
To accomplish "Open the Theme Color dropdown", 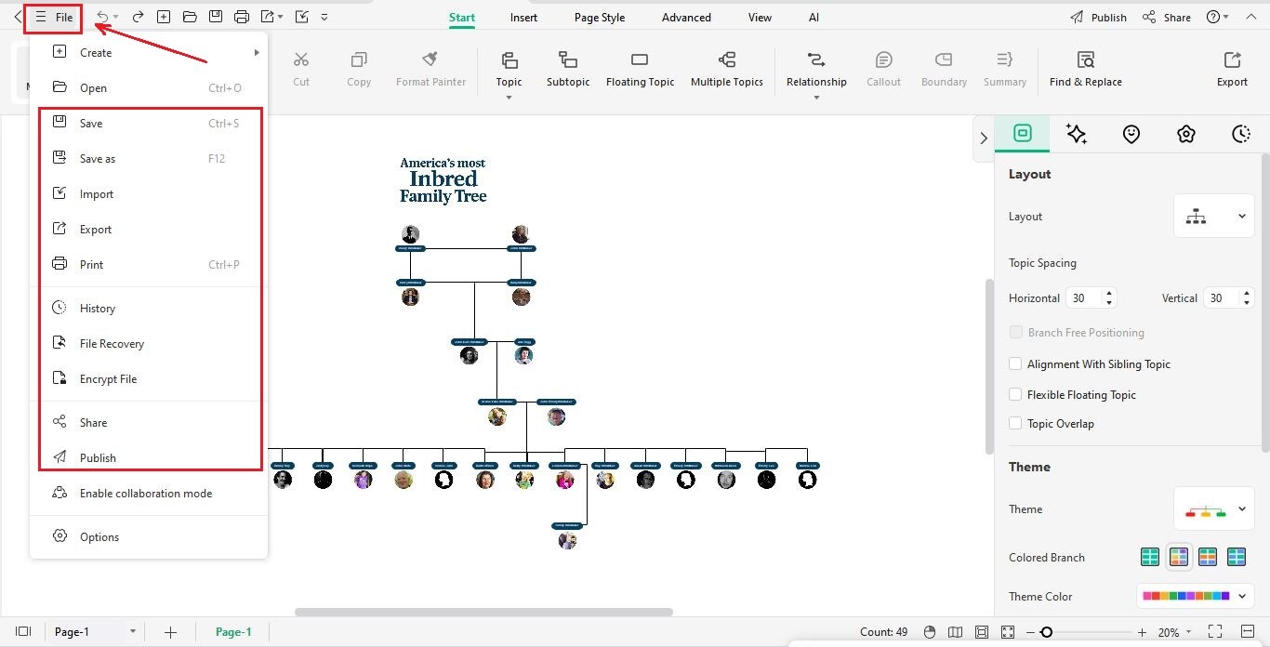I will pyautogui.click(x=1196, y=596).
